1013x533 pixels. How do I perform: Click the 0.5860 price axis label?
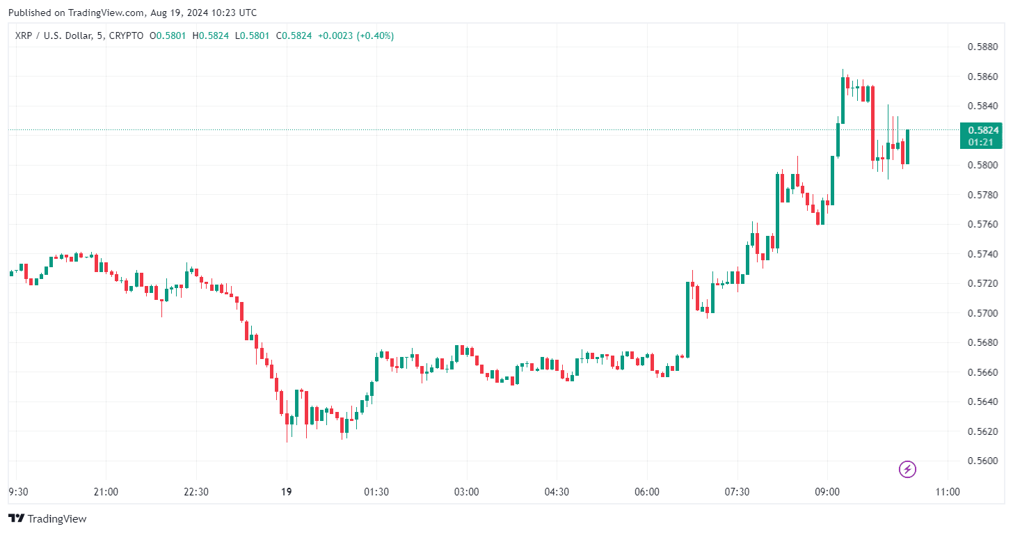pyautogui.click(x=983, y=77)
